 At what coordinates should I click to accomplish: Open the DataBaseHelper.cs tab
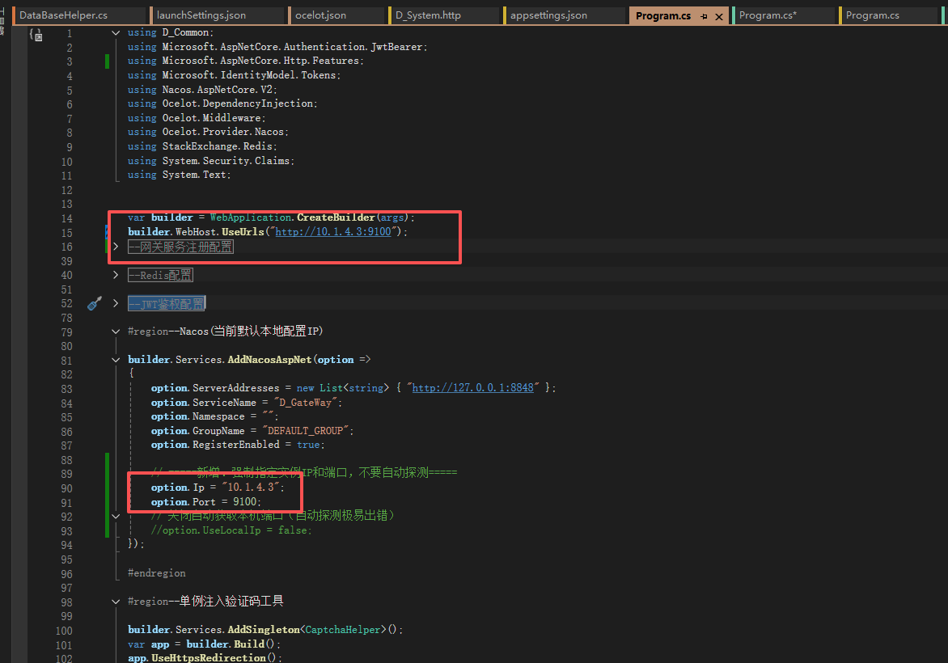[63, 15]
